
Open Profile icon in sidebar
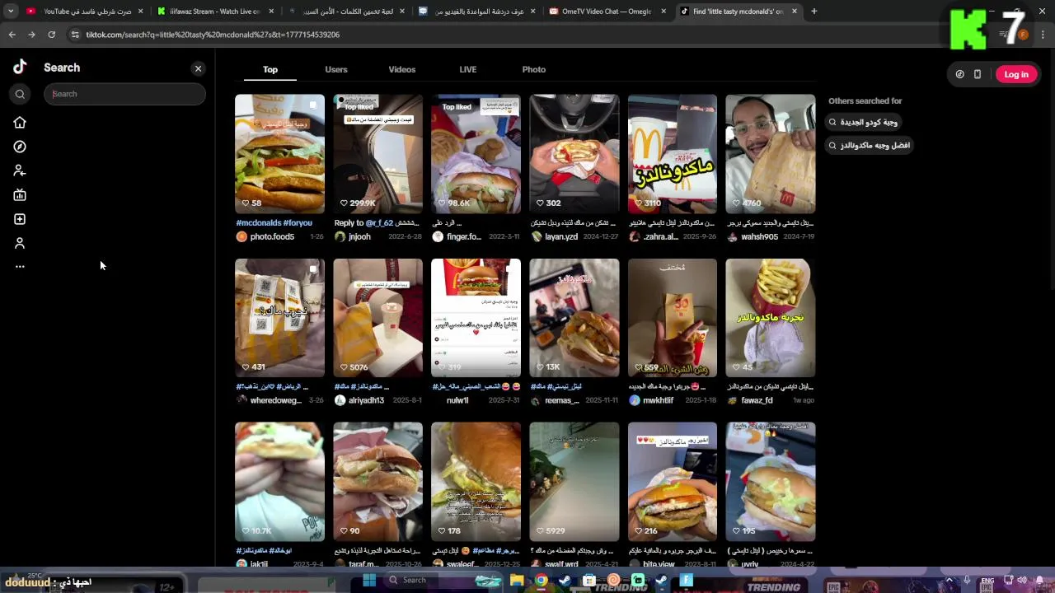tap(20, 243)
